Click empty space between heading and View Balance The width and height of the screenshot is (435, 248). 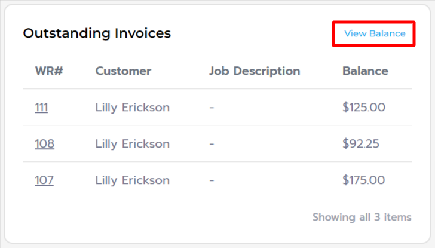(x=251, y=33)
